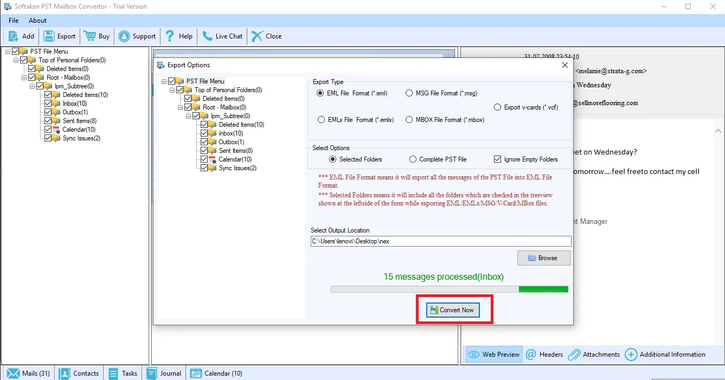This screenshot has width=725, height=380.
Task: Click Calendar(10) icon in main window tree
Action: coord(56,130)
